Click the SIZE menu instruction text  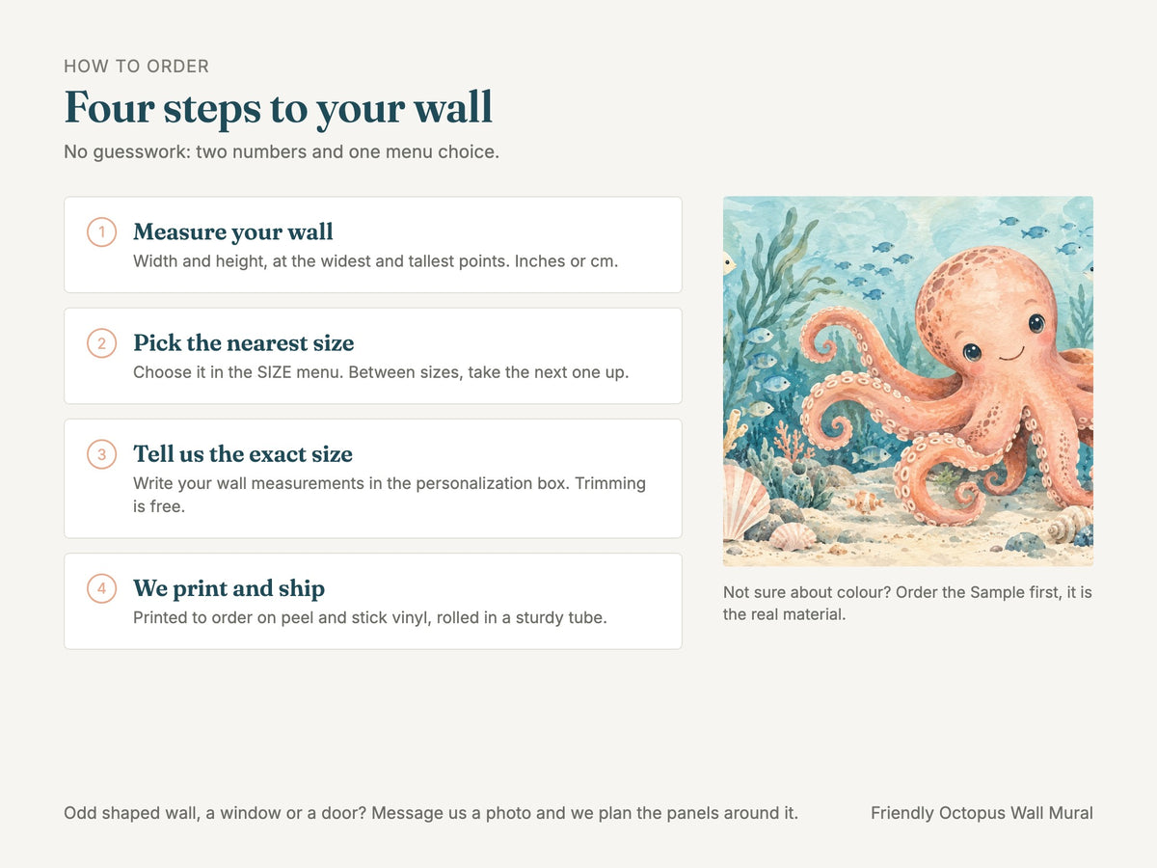pos(381,372)
